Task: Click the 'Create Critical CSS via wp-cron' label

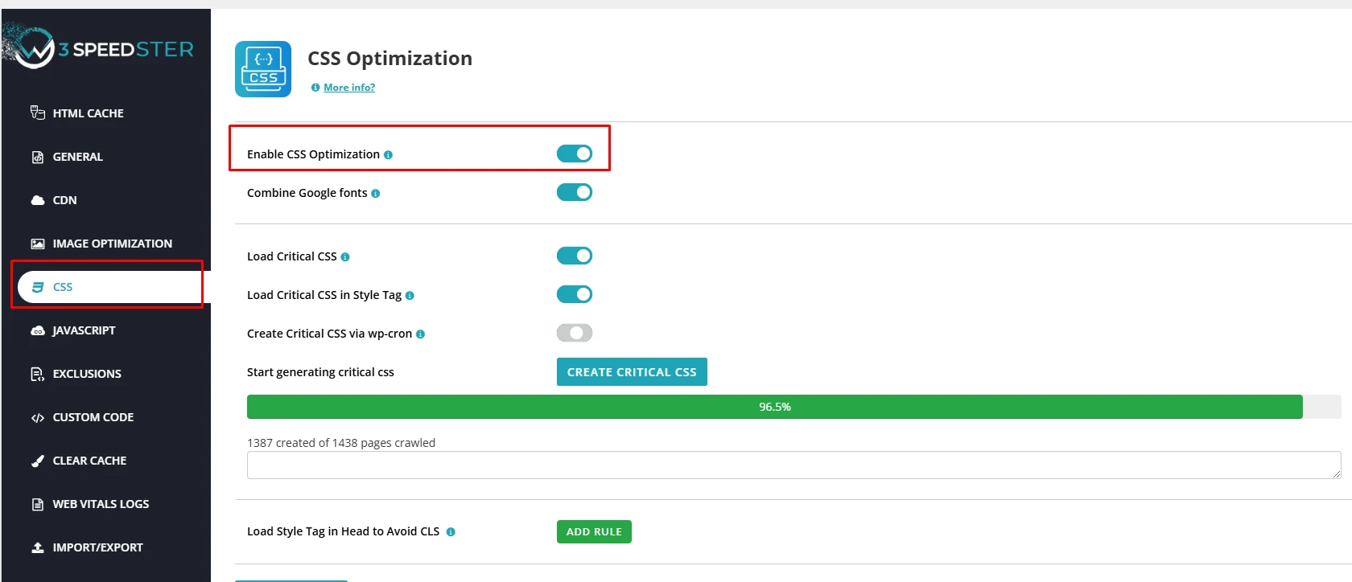Action: pos(329,334)
